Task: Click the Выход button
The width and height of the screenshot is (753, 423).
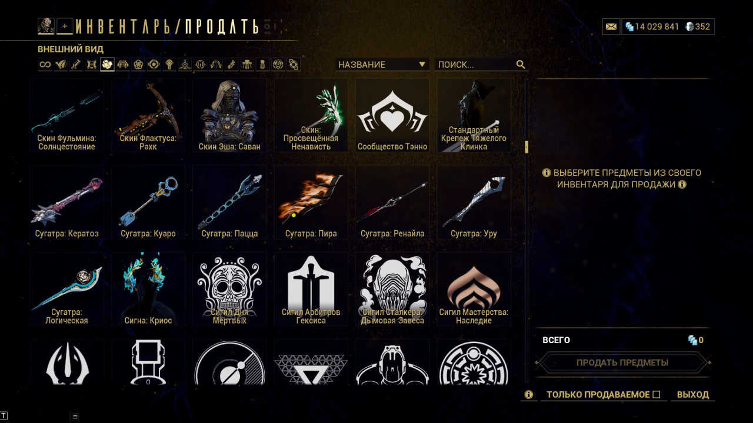Action: [693, 395]
